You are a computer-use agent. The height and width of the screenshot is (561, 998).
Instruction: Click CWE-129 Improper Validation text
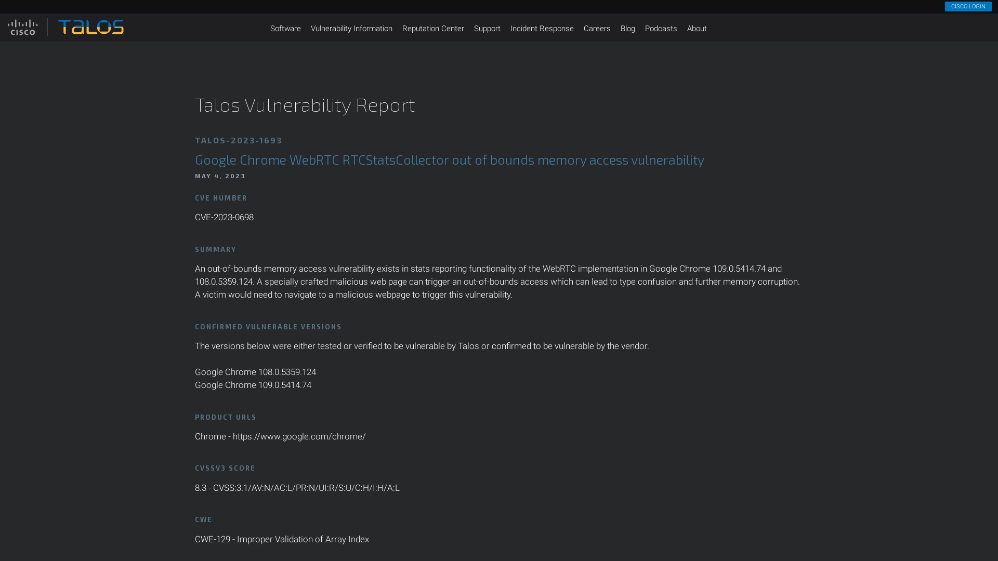tap(282, 539)
